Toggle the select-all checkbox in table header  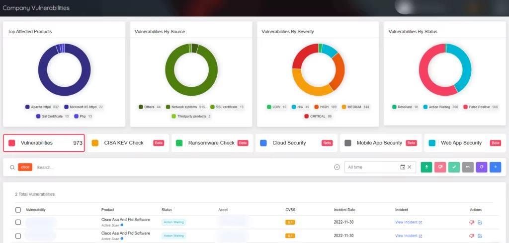tap(18, 210)
